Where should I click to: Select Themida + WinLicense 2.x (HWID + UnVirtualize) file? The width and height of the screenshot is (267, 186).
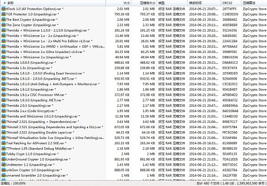pos(55,46)
